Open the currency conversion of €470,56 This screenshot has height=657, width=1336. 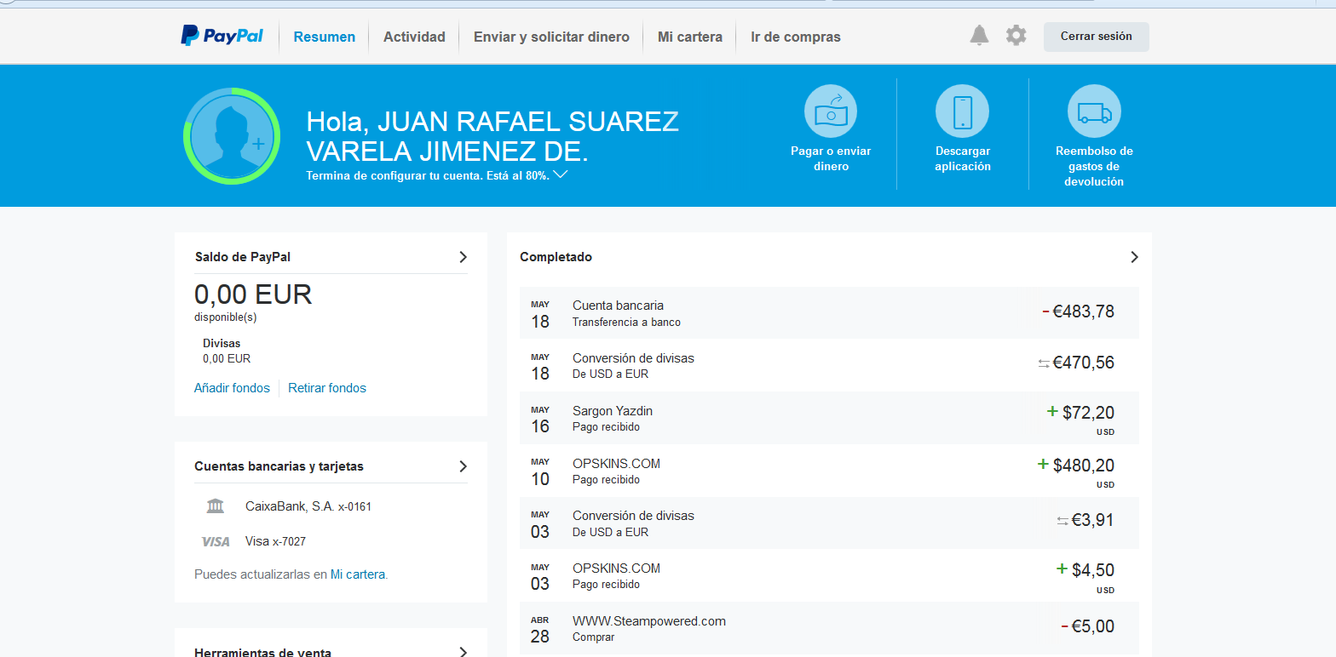tap(829, 365)
